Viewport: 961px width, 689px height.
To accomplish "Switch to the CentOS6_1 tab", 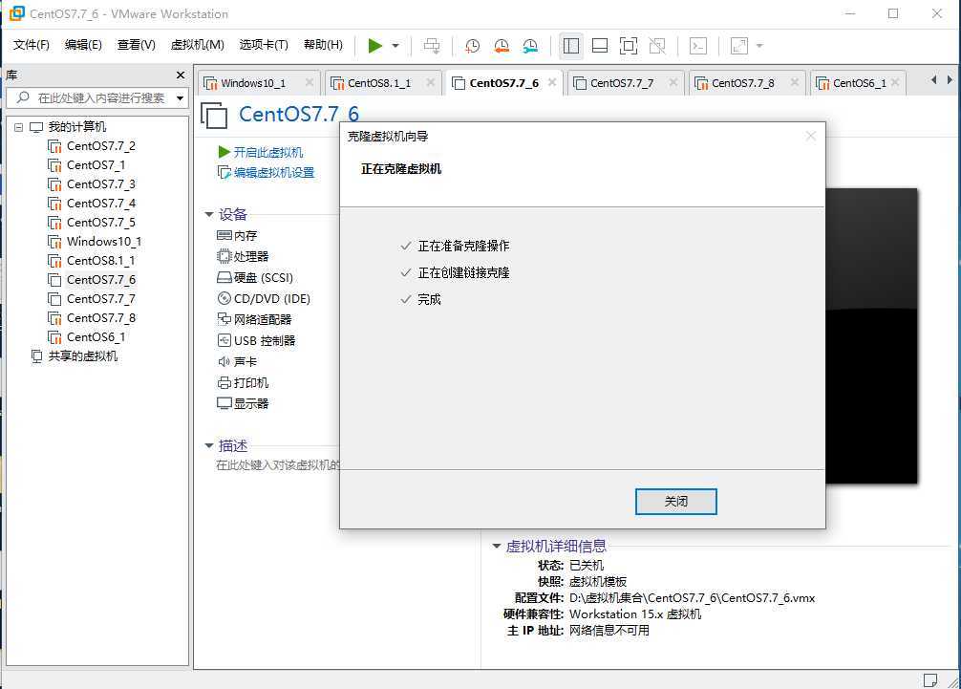I will coord(859,83).
